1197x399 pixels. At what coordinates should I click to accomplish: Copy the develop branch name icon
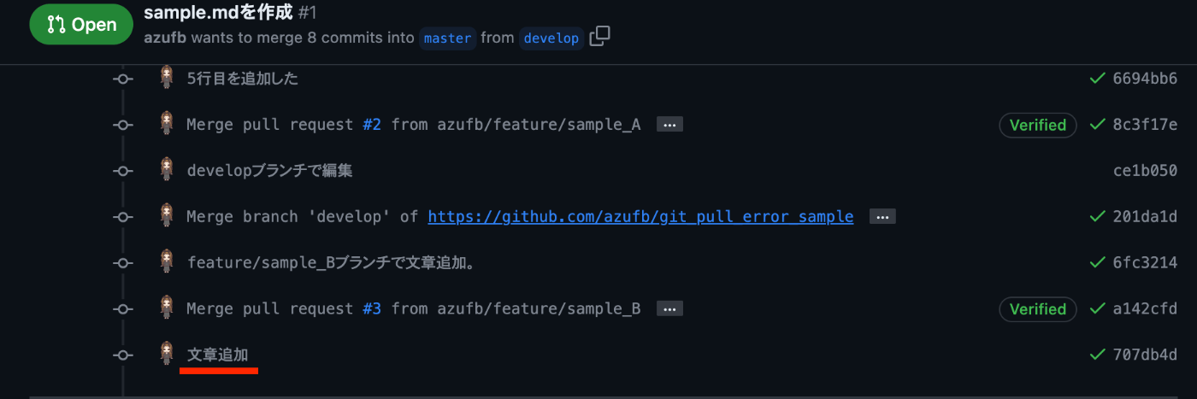tap(600, 37)
